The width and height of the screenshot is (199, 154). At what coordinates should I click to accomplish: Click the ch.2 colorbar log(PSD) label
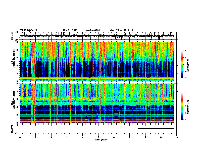pyautogui.click(x=188, y=107)
